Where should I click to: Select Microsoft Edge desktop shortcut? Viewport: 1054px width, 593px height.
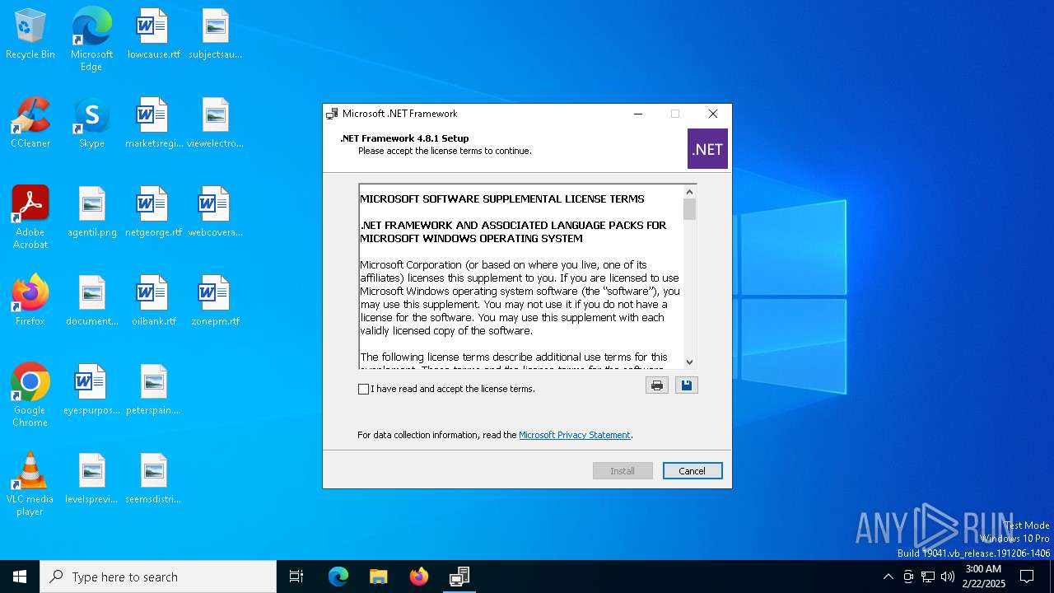[91, 40]
